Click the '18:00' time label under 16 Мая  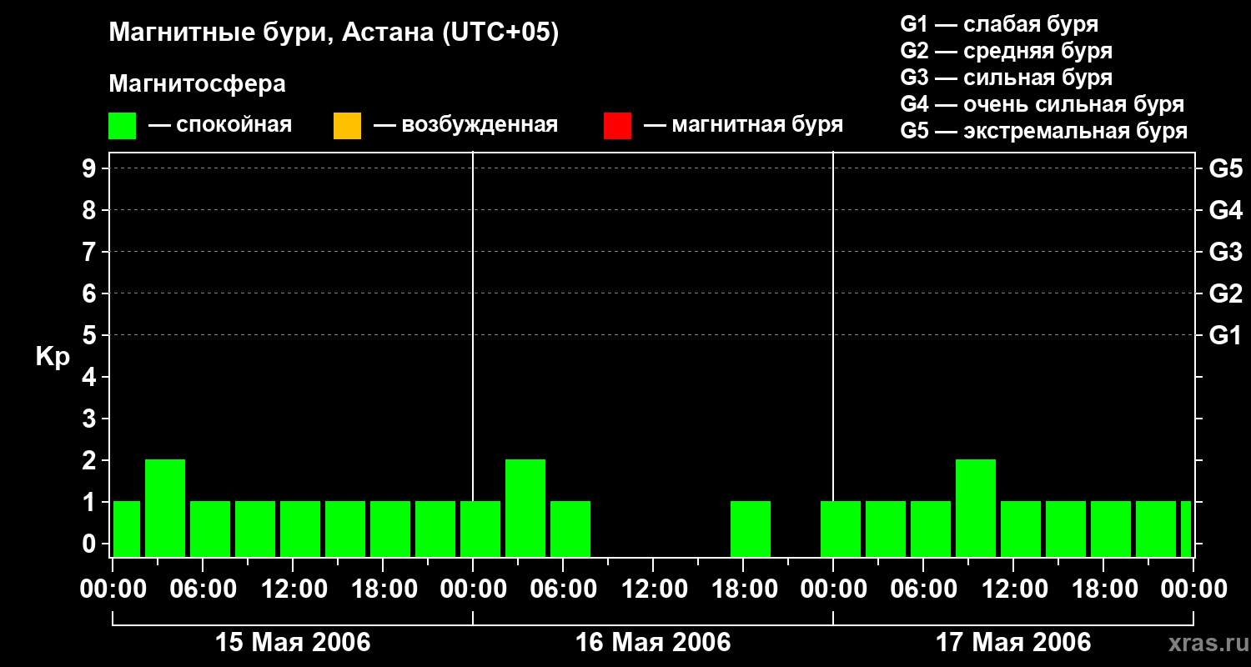743,589
